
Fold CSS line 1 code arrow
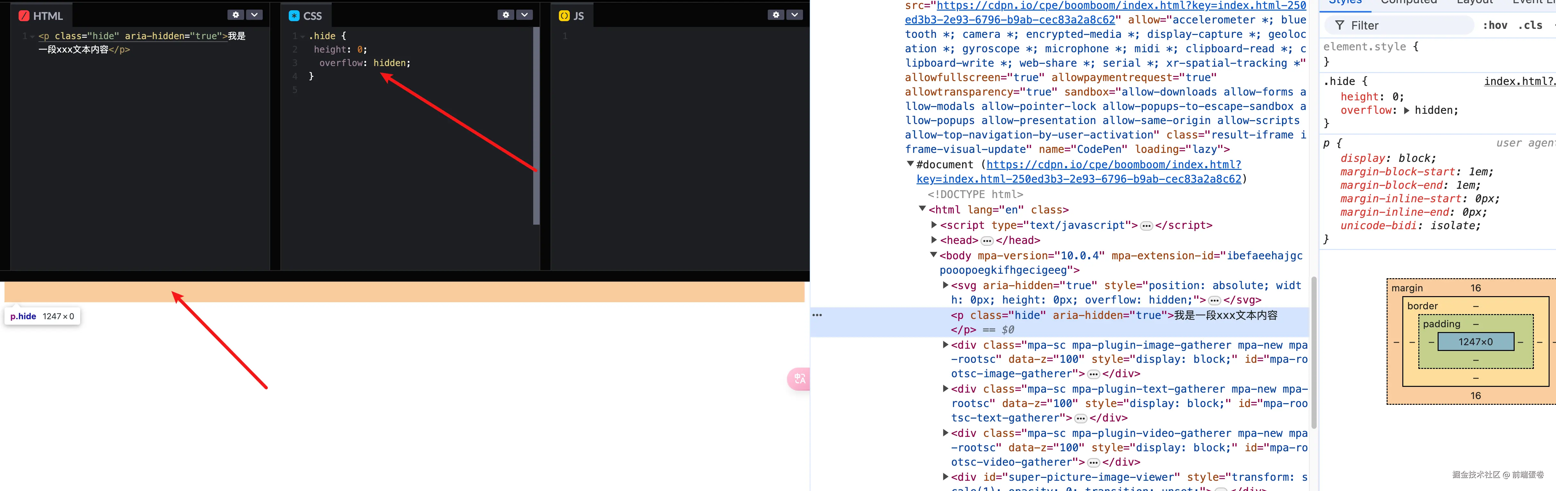303,37
